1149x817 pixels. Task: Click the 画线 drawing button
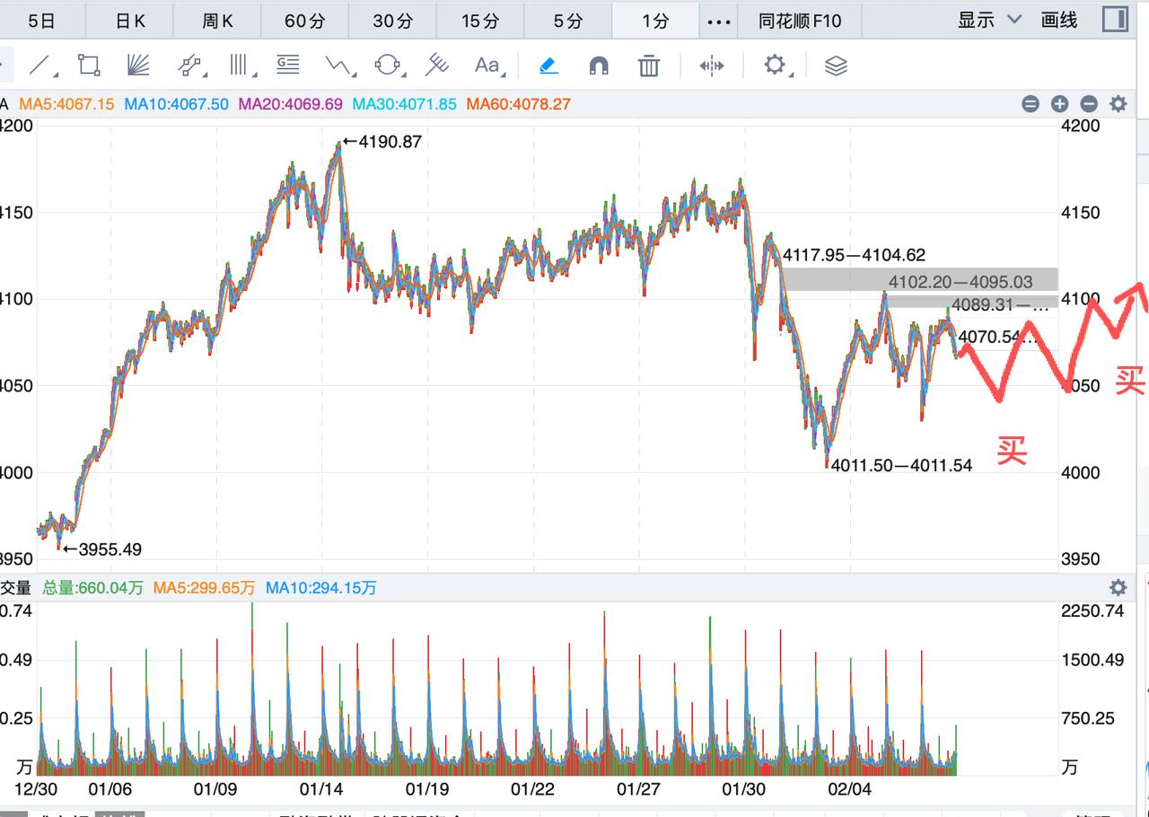(1059, 20)
